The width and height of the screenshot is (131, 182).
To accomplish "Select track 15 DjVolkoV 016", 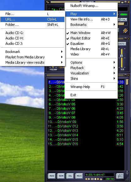I will [x=86, y=144].
